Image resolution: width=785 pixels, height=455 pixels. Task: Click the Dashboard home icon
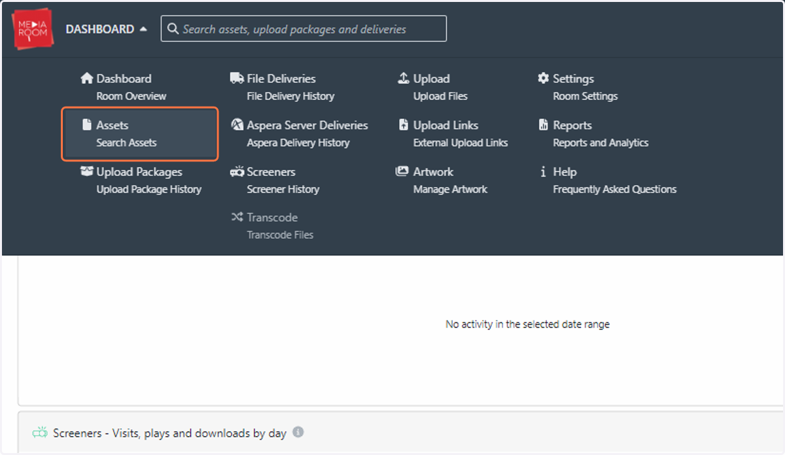[x=87, y=78]
